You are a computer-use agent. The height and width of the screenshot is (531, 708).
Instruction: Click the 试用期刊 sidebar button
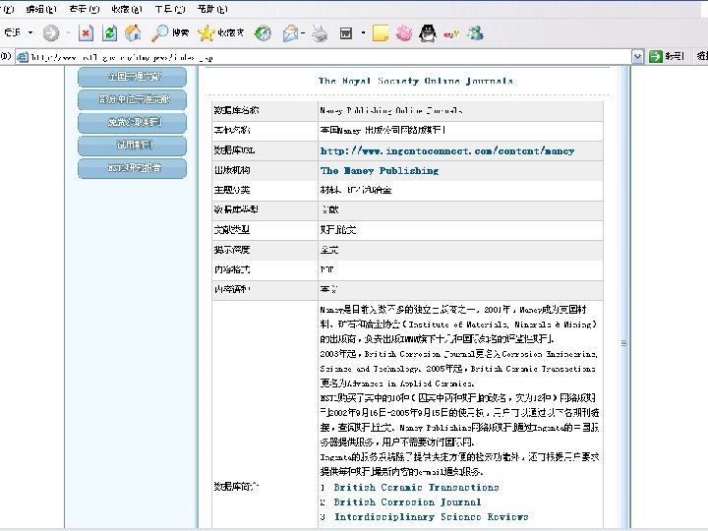133,145
